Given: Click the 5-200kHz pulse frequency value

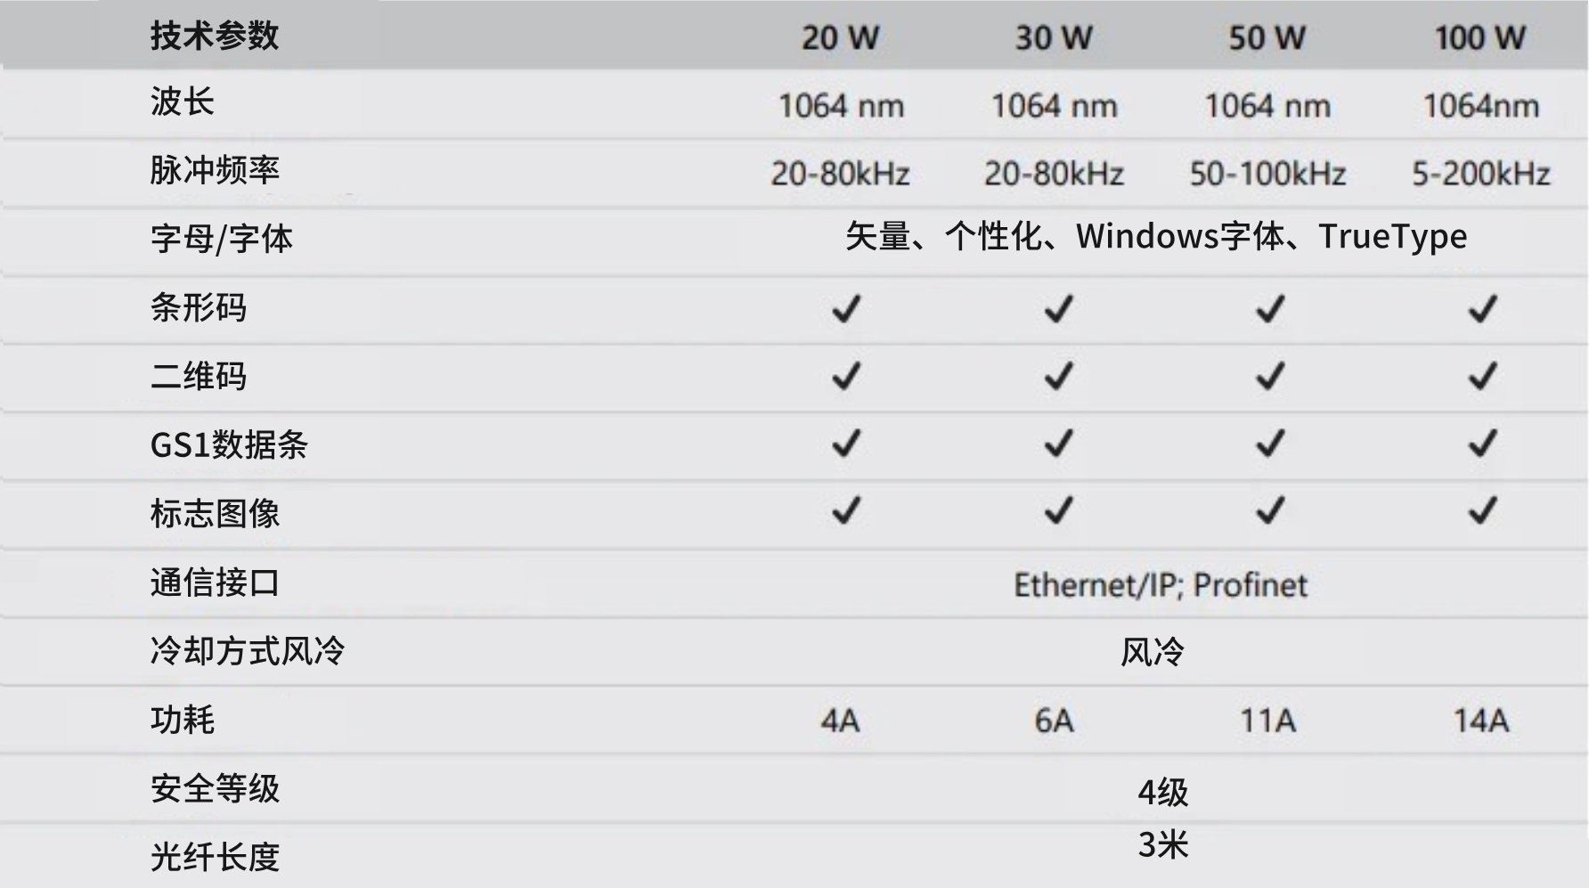Looking at the screenshot, I should click(1480, 174).
